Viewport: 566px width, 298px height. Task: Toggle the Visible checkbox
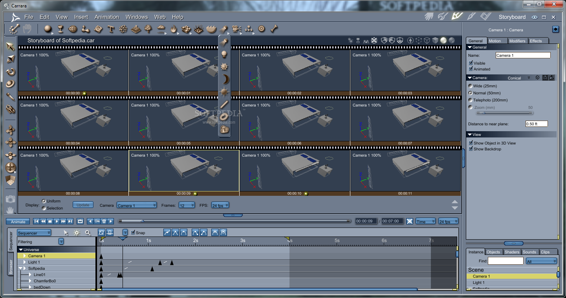tap(471, 63)
